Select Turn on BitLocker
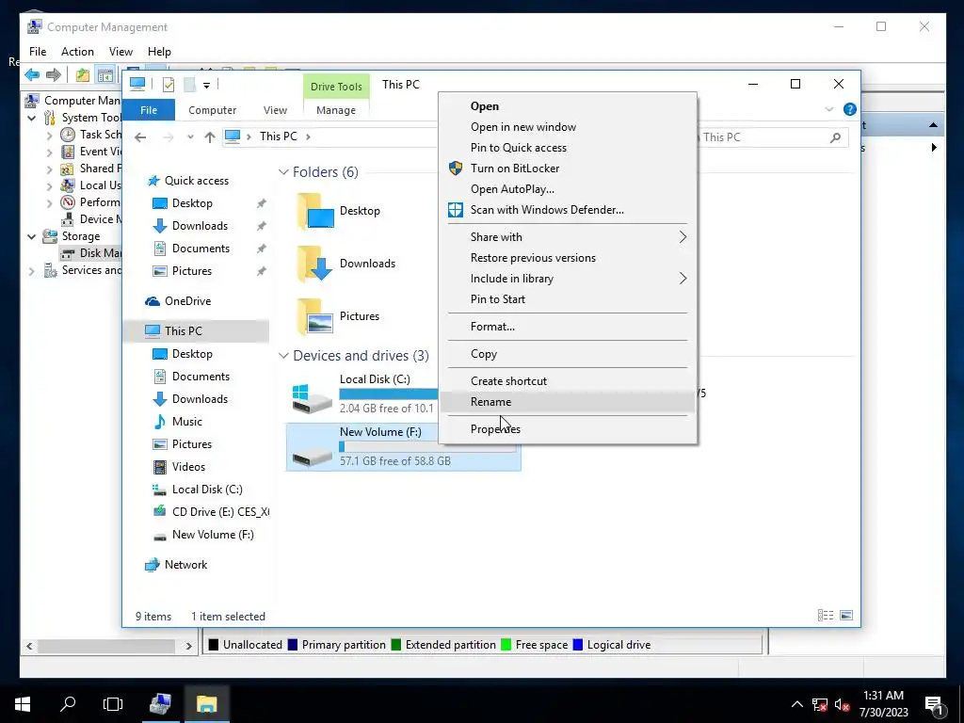This screenshot has width=964, height=723. click(567, 169)
